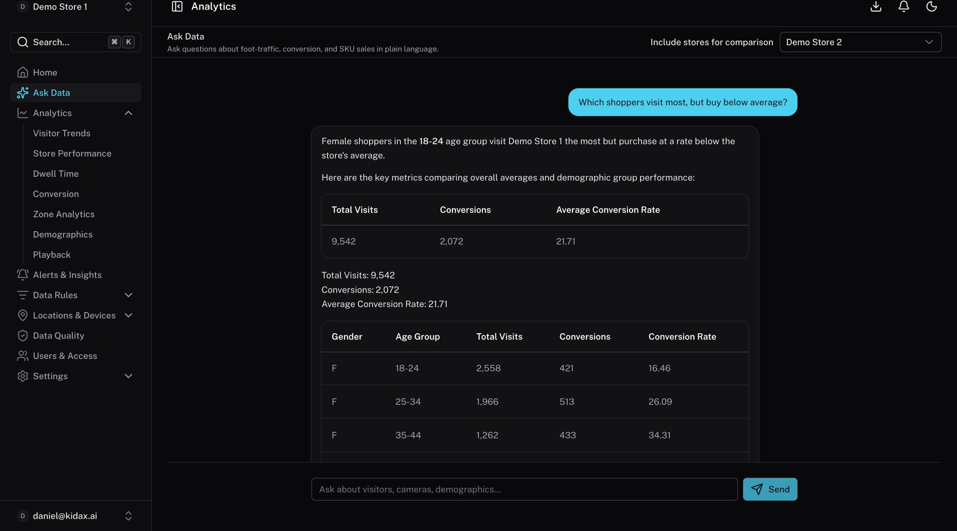Click the Settings gear icon
Image resolution: width=957 pixels, height=531 pixels.
22,376
